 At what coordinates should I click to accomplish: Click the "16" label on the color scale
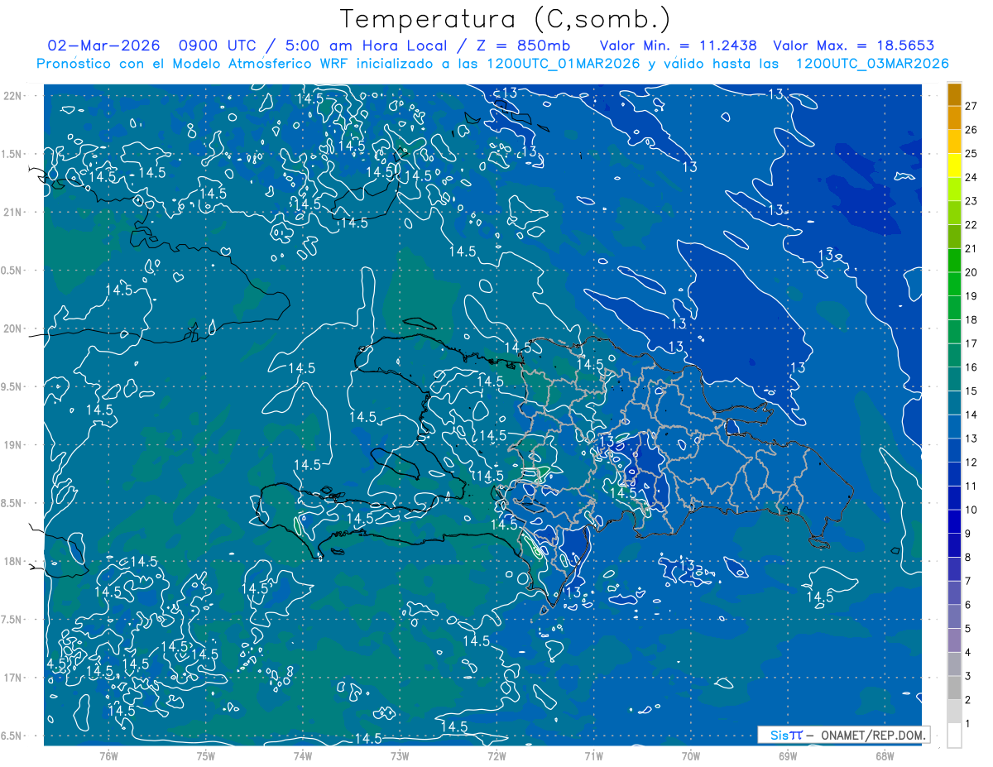[x=971, y=367]
